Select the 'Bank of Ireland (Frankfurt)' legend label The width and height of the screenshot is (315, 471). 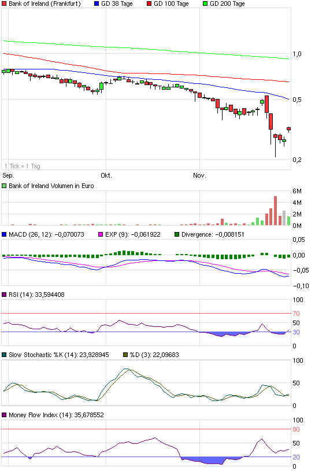[x=45, y=4]
